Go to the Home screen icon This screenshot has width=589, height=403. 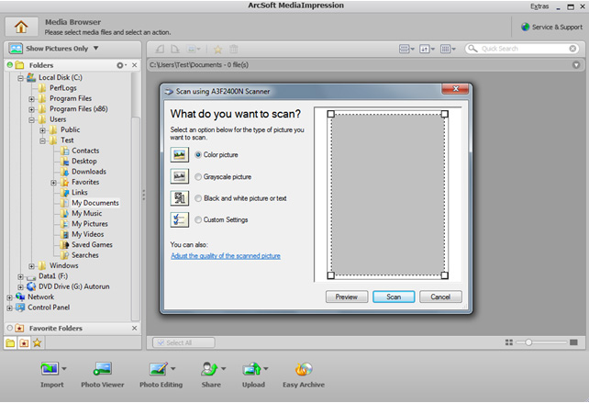pos(21,27)
